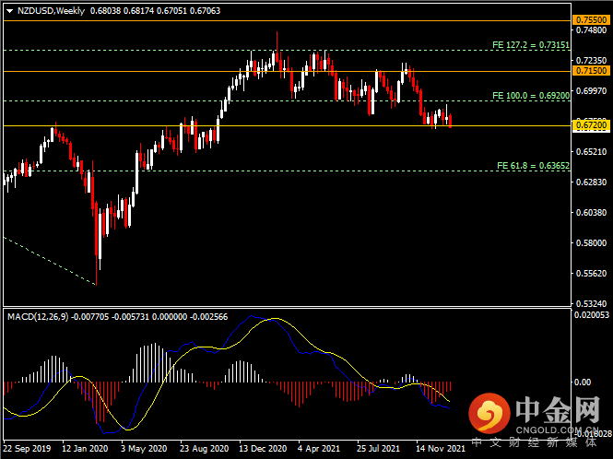The width and height of the screenshot is (613, 459).
Task: Select the 0.020053 MACD scale value
Action: 592,315
